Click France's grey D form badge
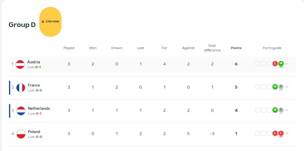 [281, 87]
